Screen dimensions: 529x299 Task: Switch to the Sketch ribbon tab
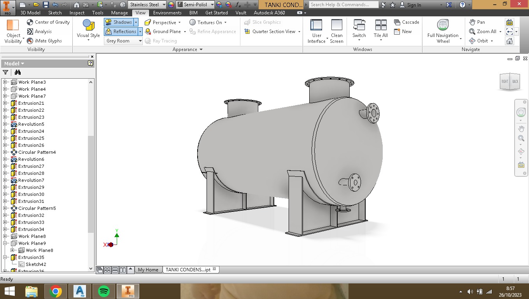pos(55,13)
